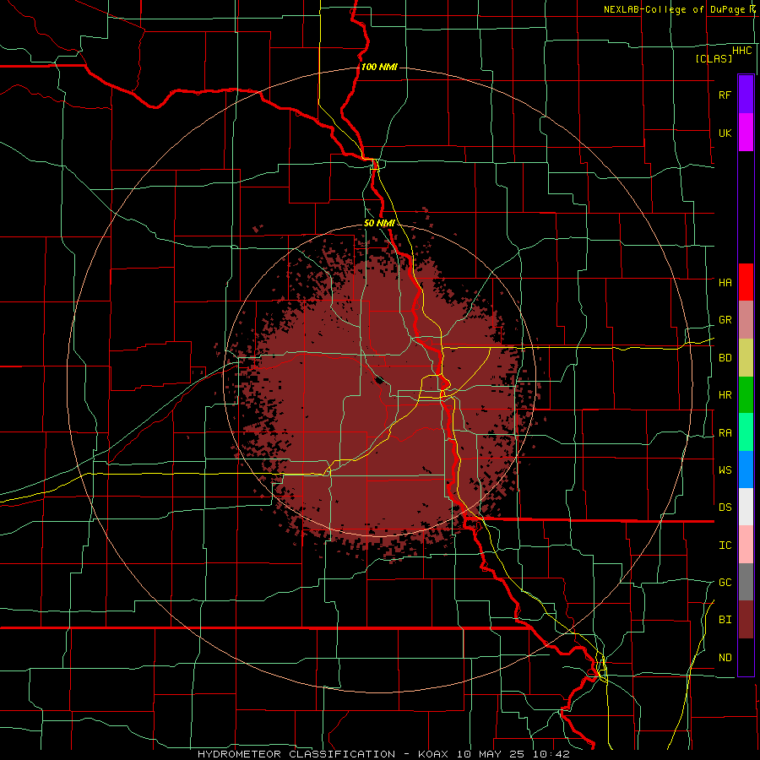Click the HA red legend swatch
The width and height of the screenshot is (760, 760).
(746, 282)
